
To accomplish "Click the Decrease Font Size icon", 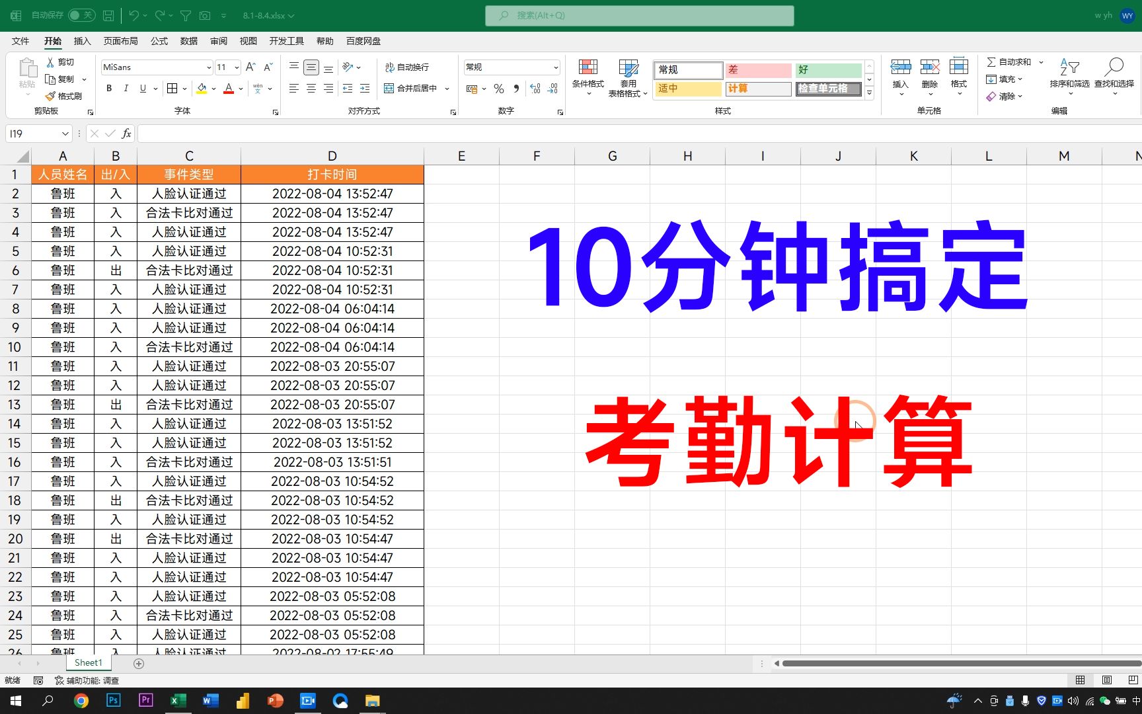I will coord(268,67).
